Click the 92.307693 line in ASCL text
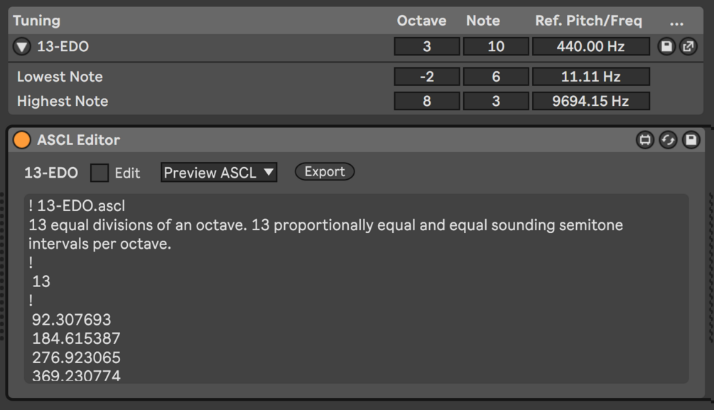The image size is (714, 410). point(72,320)
